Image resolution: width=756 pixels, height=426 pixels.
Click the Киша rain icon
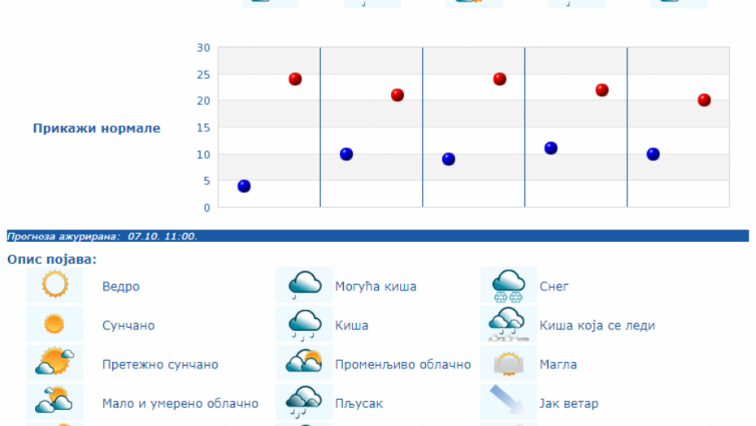(x=305, y=325)
